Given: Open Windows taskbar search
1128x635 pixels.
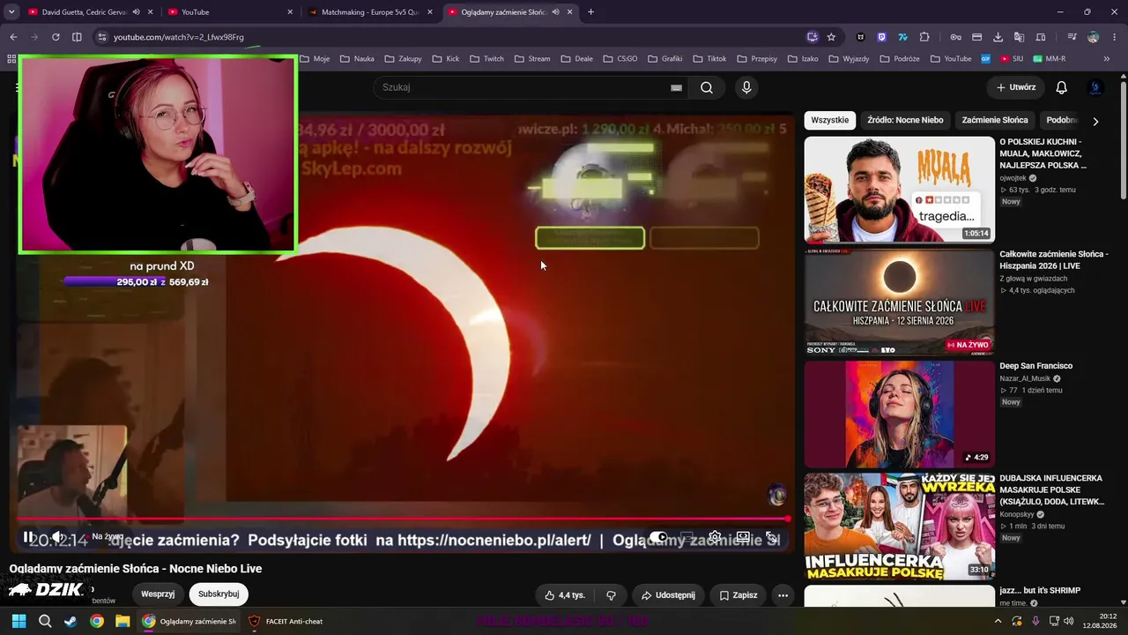Looking at the screenshot, I should pos(45,621).
